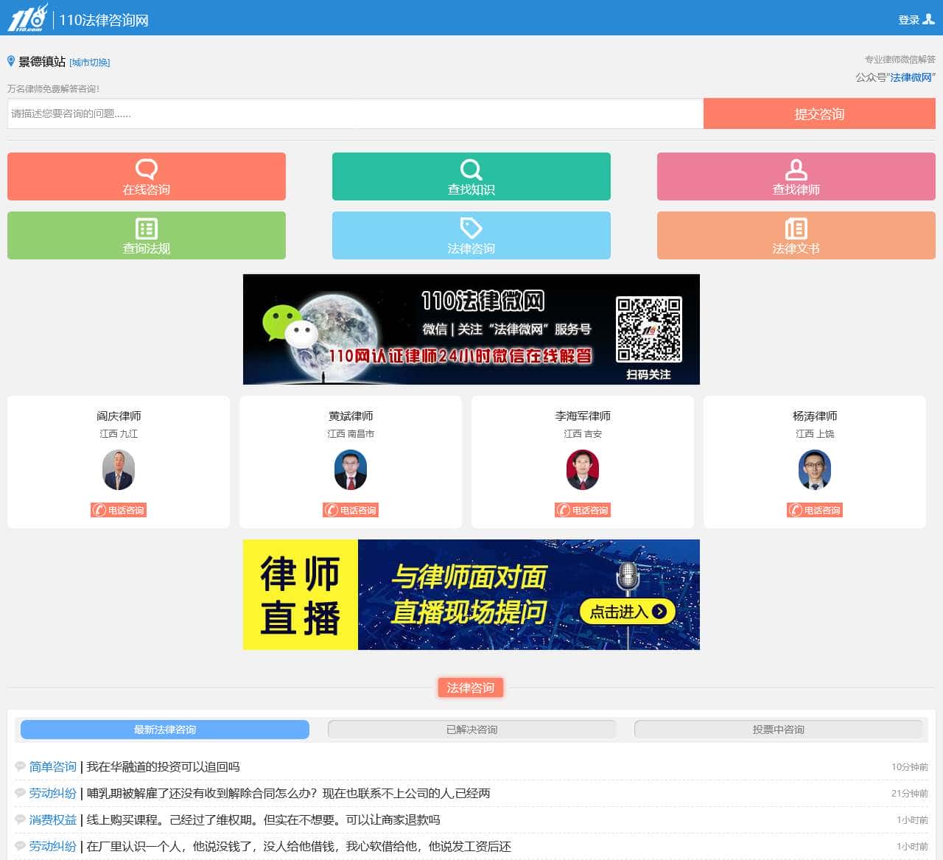Click the tag icon on 法律咨询 tile
943x860 pixels.
pos(471,228)
